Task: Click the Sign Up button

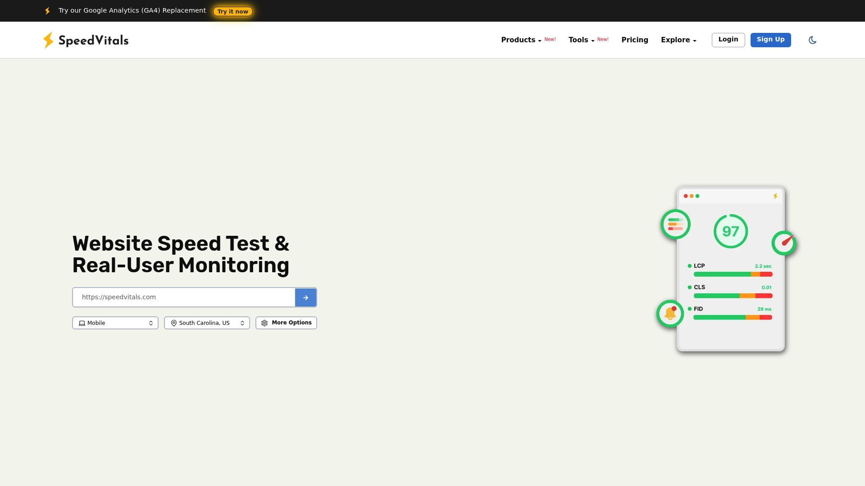Action: tap(770, 40)
